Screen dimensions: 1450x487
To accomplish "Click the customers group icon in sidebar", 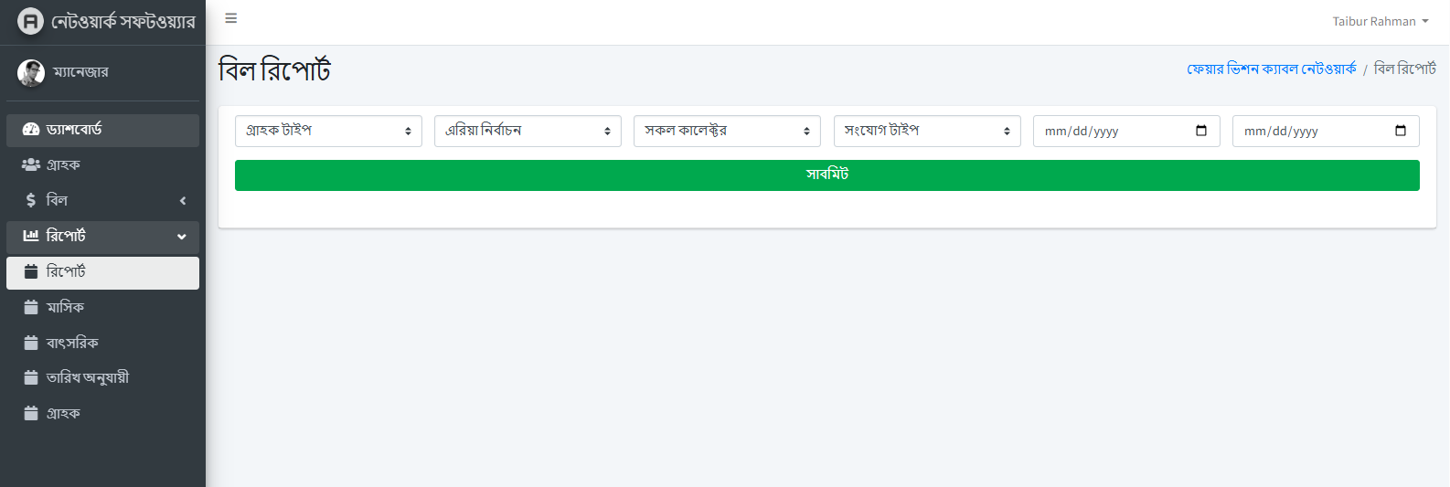I will coord(31,164).
